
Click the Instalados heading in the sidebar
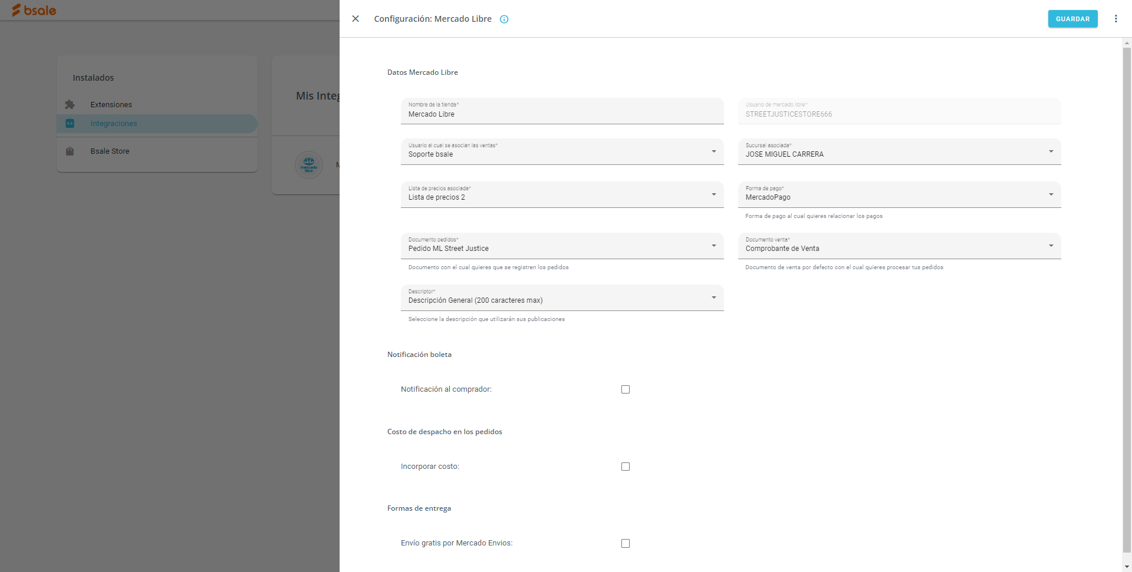click(93, 78)
